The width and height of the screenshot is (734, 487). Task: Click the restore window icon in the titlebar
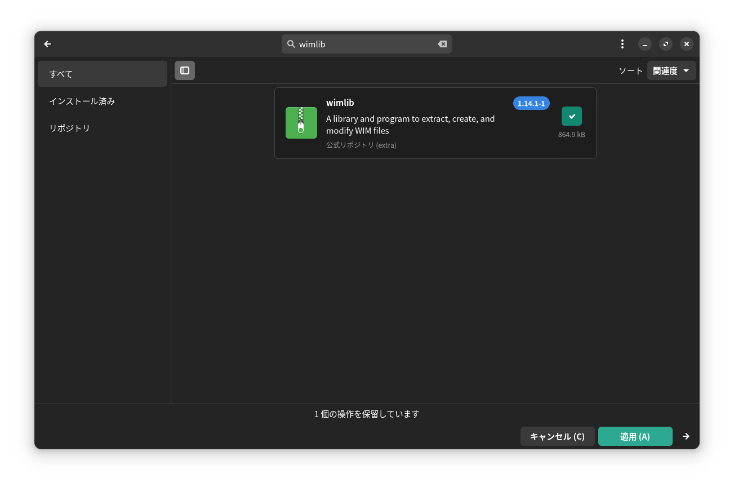665,43
